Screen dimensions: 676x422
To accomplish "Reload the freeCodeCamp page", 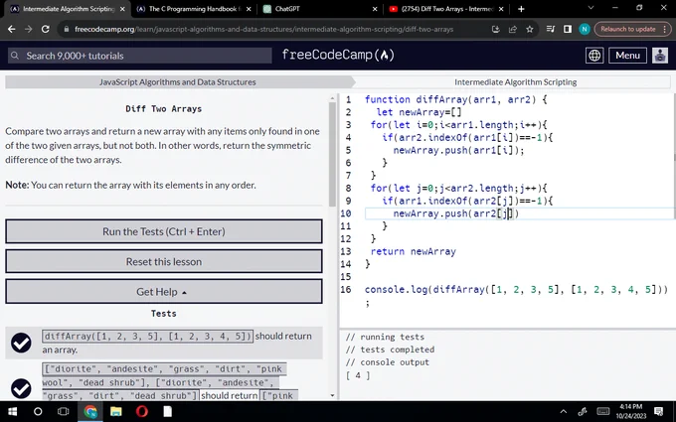I will tap(46, 29).
